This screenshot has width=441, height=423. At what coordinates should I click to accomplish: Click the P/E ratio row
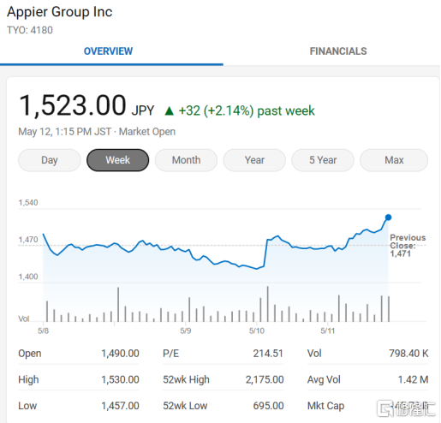tap(223, 354)
